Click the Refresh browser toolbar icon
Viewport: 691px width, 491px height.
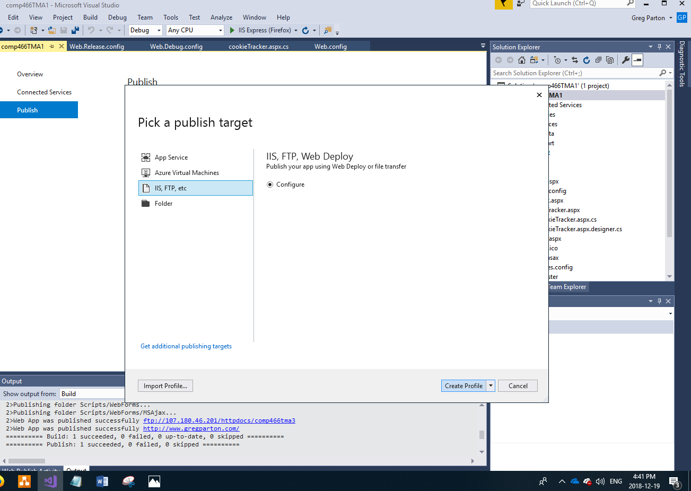coord(305,30)
